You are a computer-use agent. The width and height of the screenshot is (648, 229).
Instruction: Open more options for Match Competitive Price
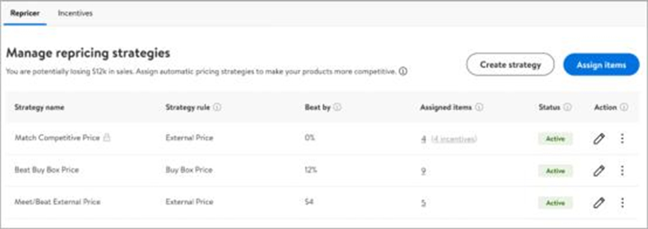pyautogui.click(x=622, y=138)
